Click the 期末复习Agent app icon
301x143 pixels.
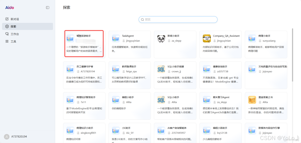click(x=207, y=100)
